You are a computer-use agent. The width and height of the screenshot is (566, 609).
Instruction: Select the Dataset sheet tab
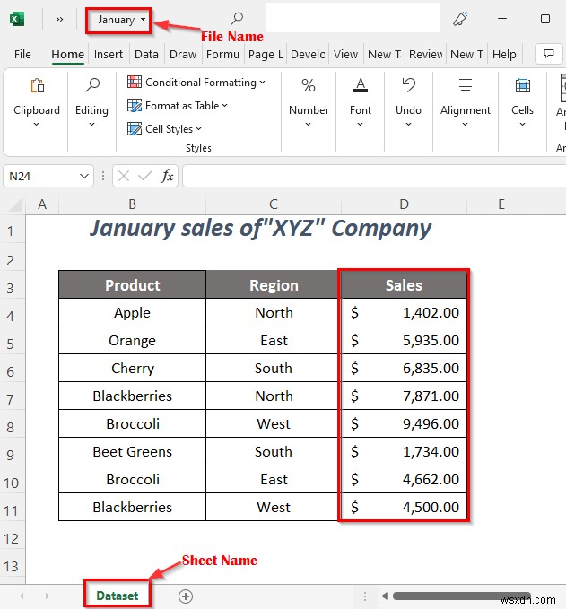117,596
